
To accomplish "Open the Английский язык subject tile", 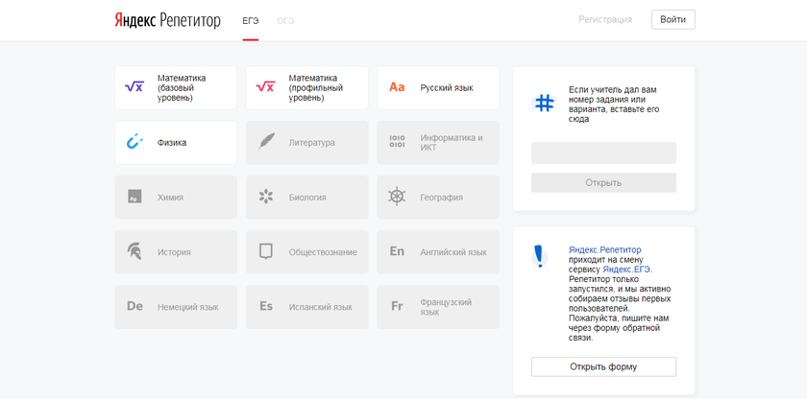I will point(438,251).
